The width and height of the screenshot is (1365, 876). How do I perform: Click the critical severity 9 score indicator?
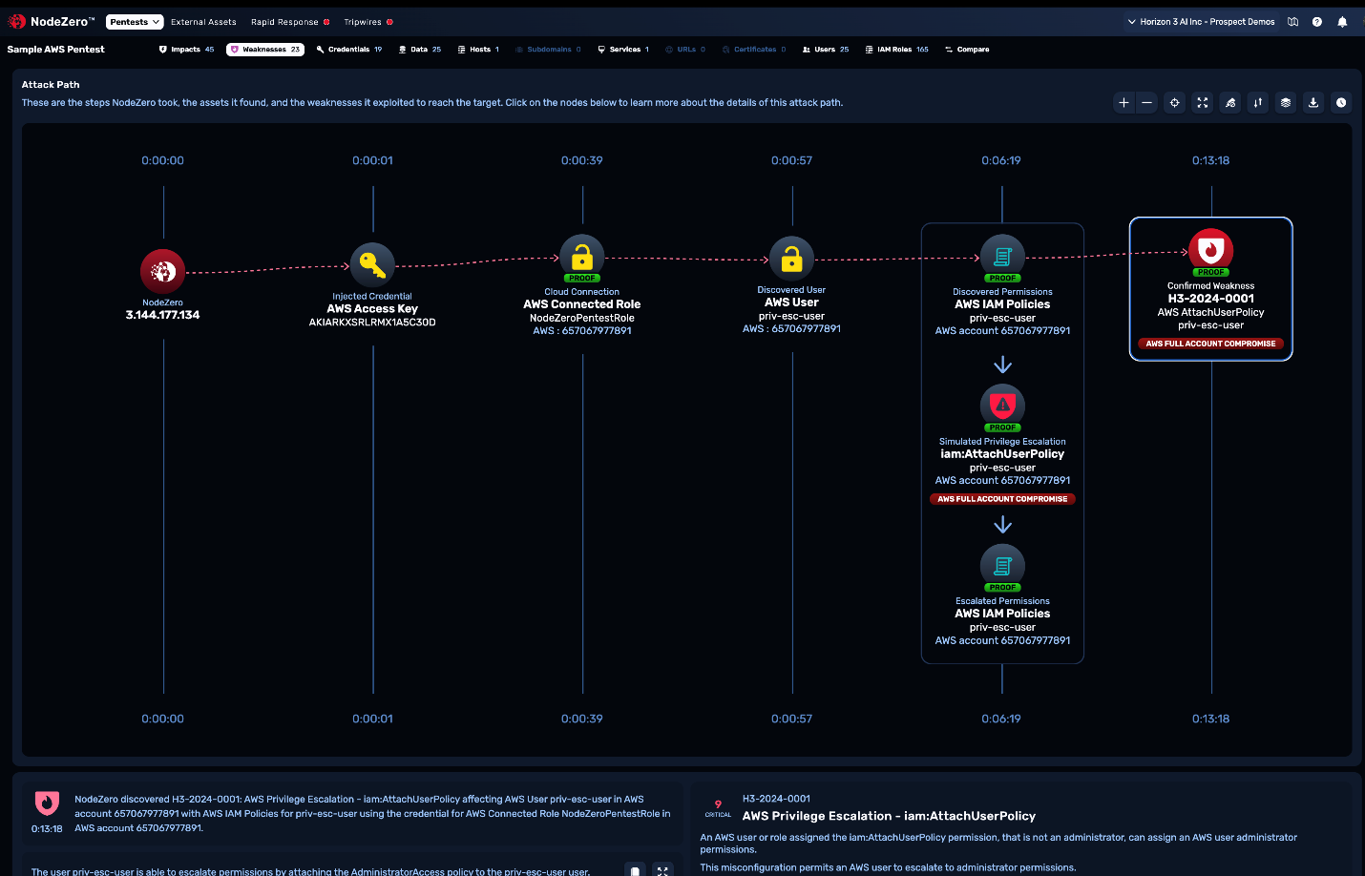pyautogui.click(x=718, y=808)
